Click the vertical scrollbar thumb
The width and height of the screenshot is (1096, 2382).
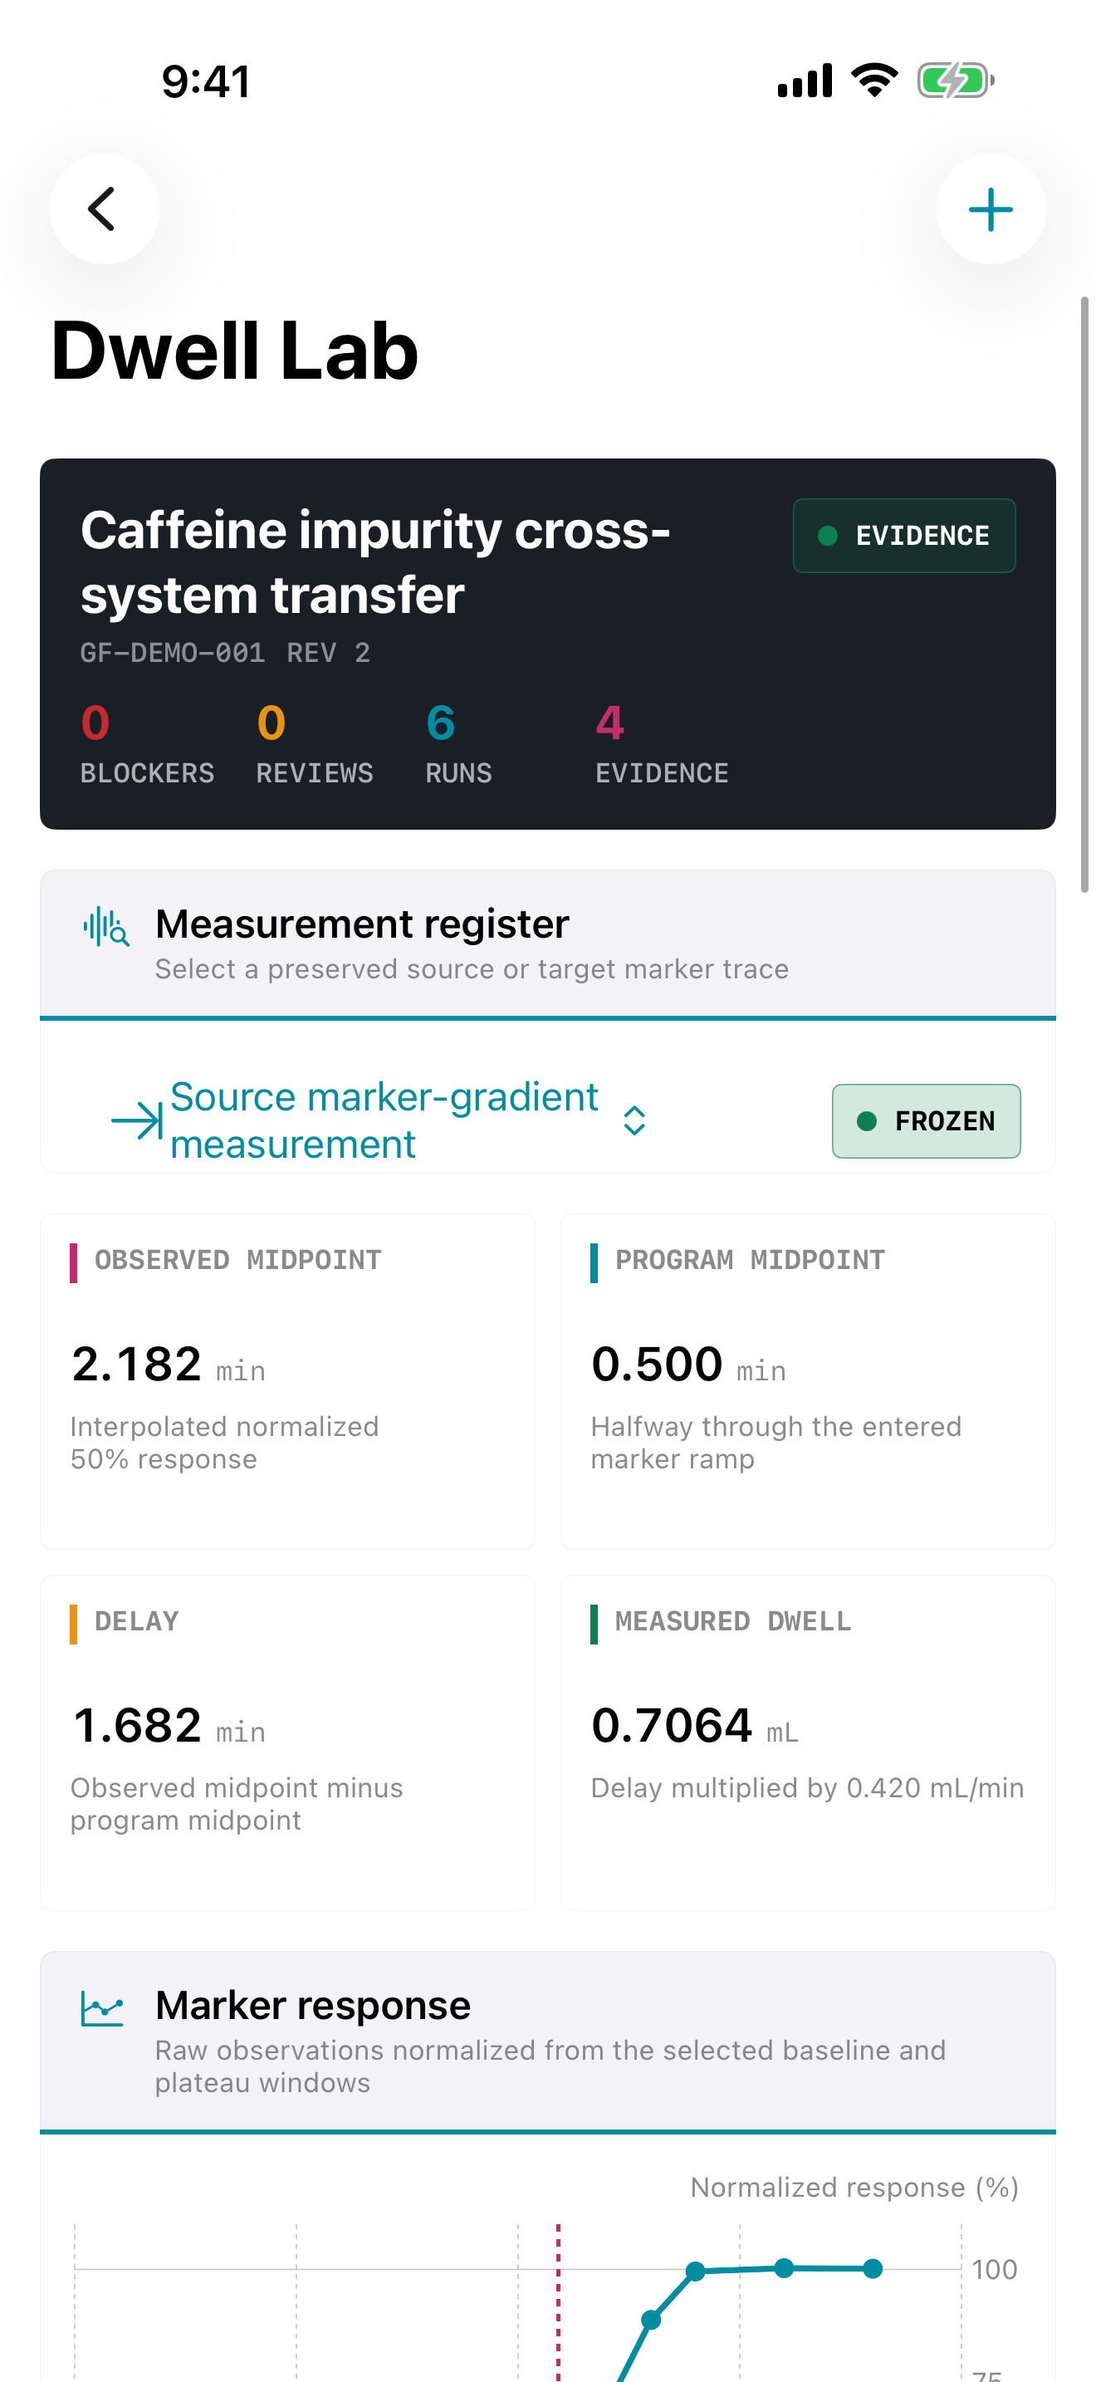(x=1085, y=595)
